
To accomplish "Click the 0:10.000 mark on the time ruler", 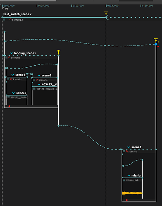I will [x=78, y=6].
